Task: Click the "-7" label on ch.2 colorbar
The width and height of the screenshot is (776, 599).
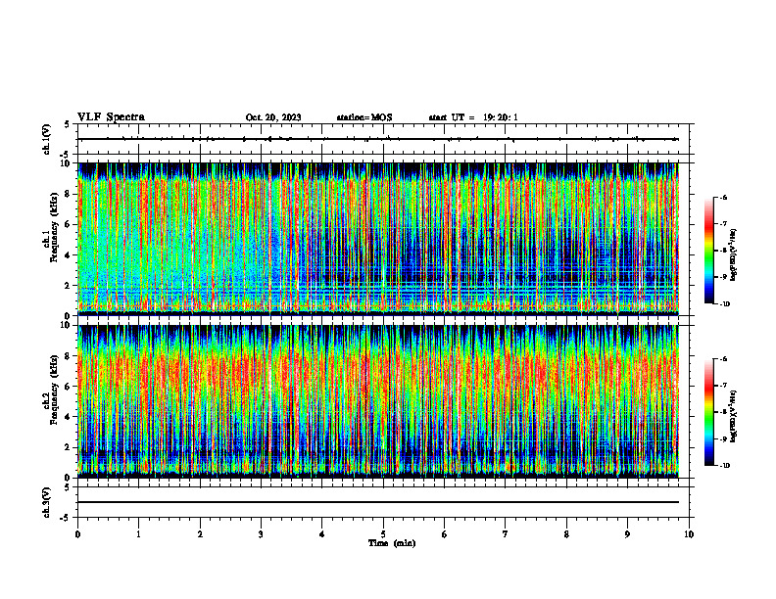Action: [x=723, y=386]
